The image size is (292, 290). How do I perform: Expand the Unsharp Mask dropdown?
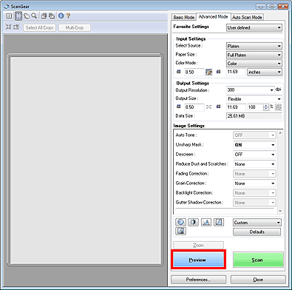pos(254,145)
